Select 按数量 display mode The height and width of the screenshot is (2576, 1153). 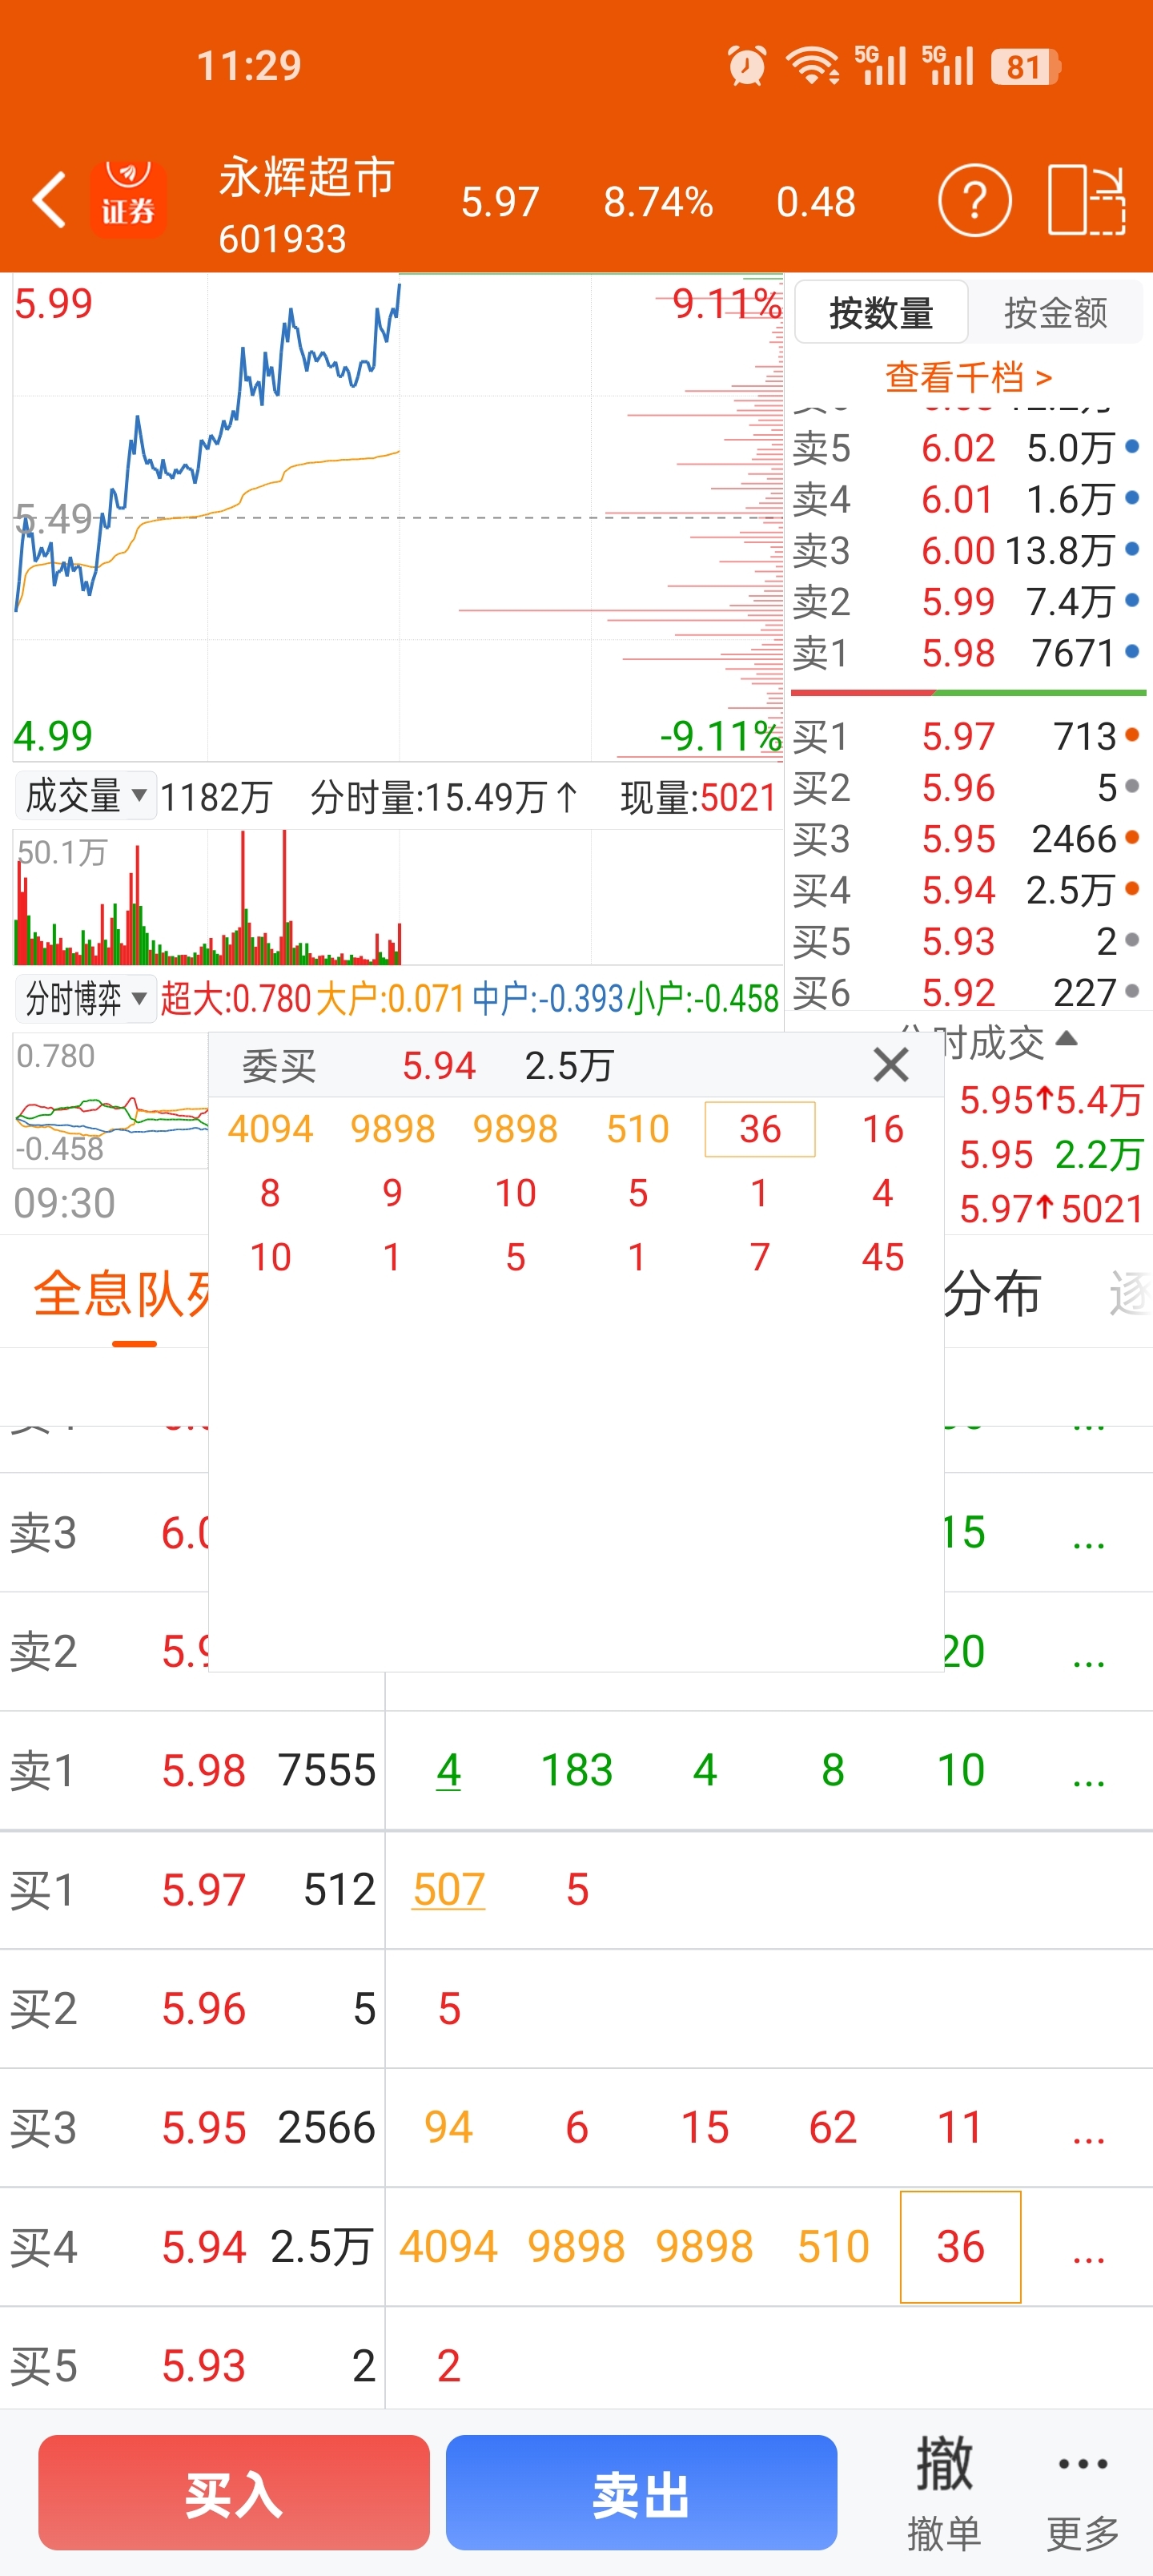(x=881, y=313)
